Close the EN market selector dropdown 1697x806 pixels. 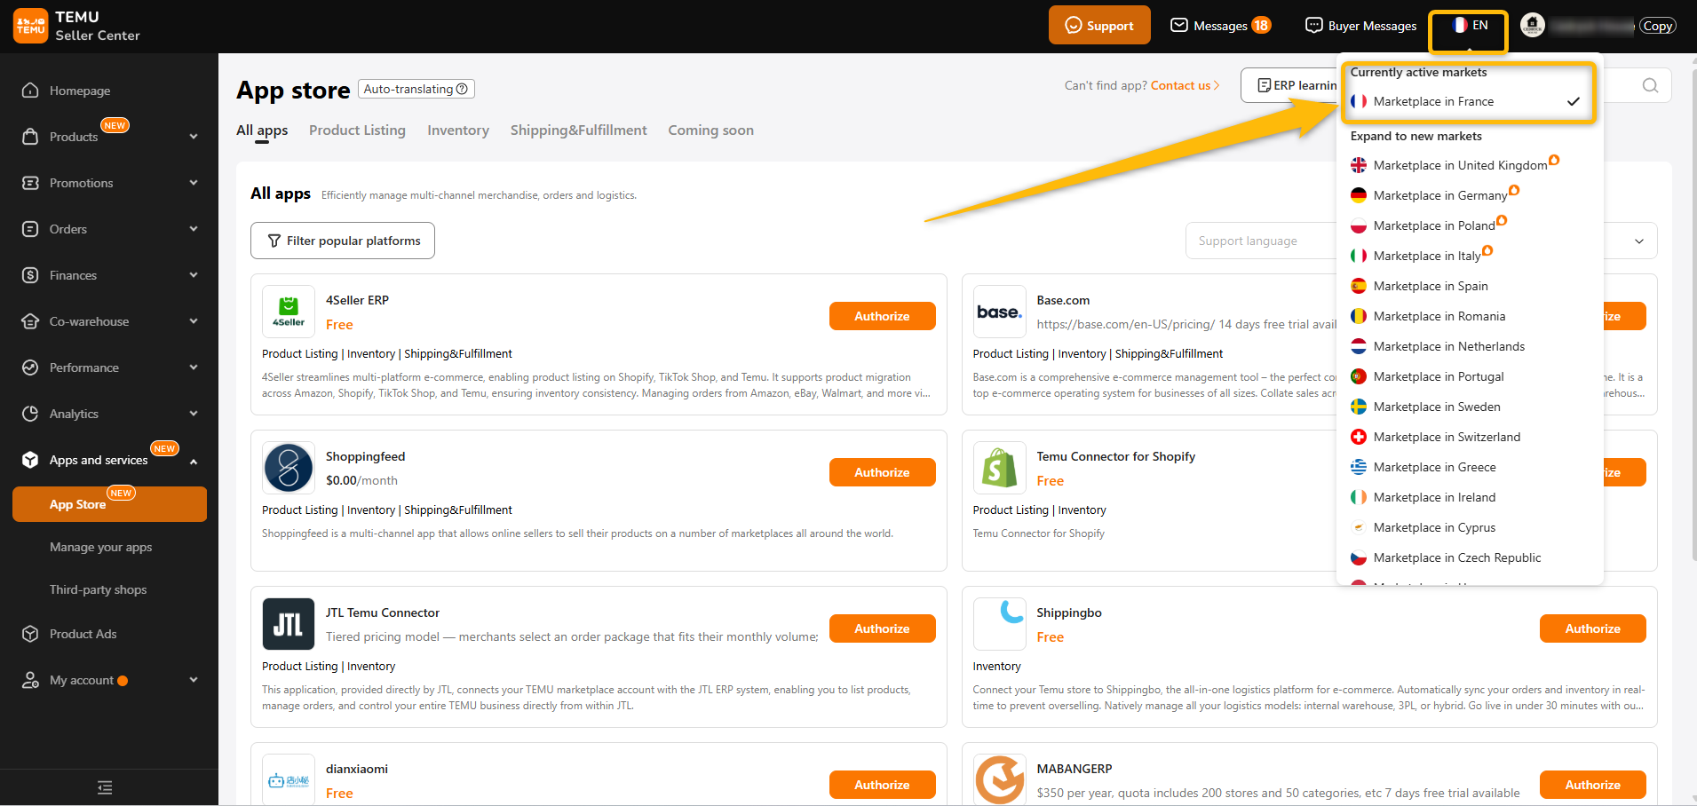click(1470, 26)
